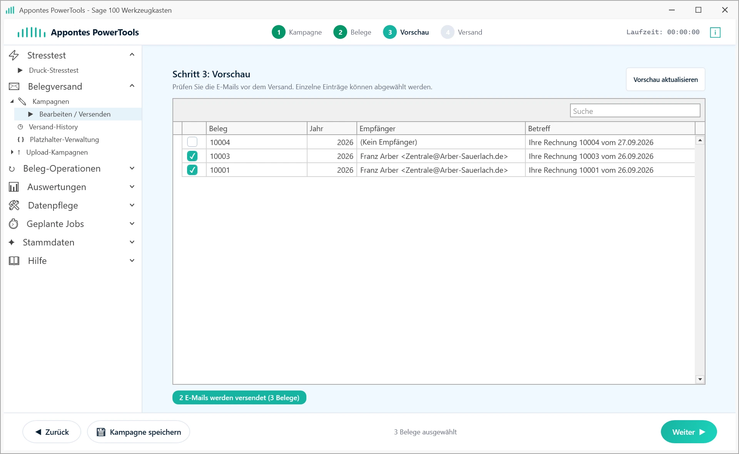Viewport: 739px width, 454px height.
Task: Expand the Datenpflege section chevron
Action: click(x=132, y=205)
